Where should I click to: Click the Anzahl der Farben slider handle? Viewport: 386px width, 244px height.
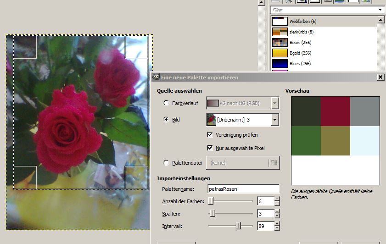(x=211, y=201)
